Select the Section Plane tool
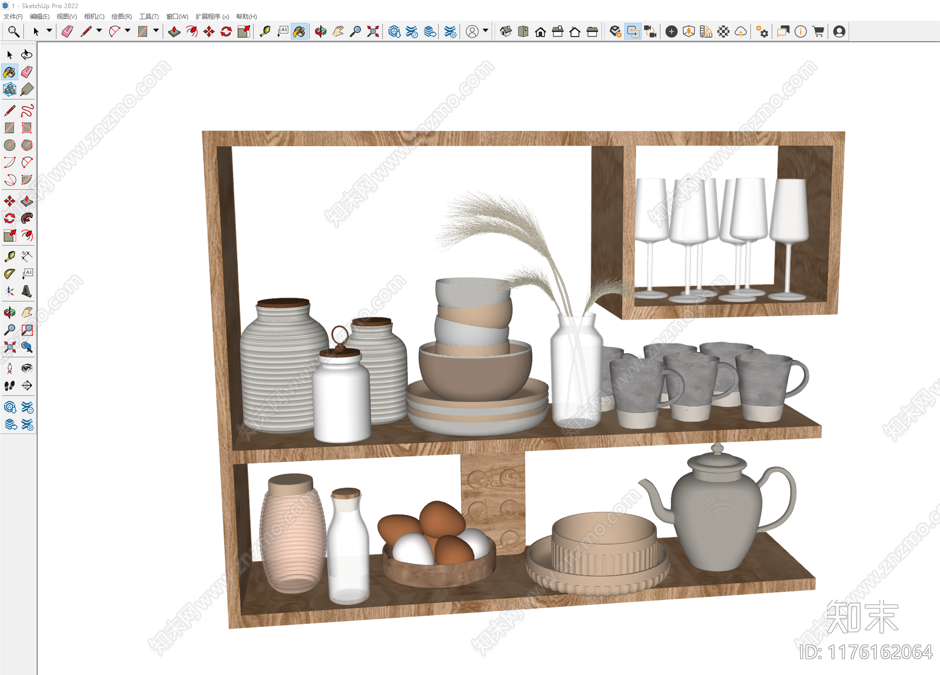This screenshot has height=675, width=940. click(27, 386)
